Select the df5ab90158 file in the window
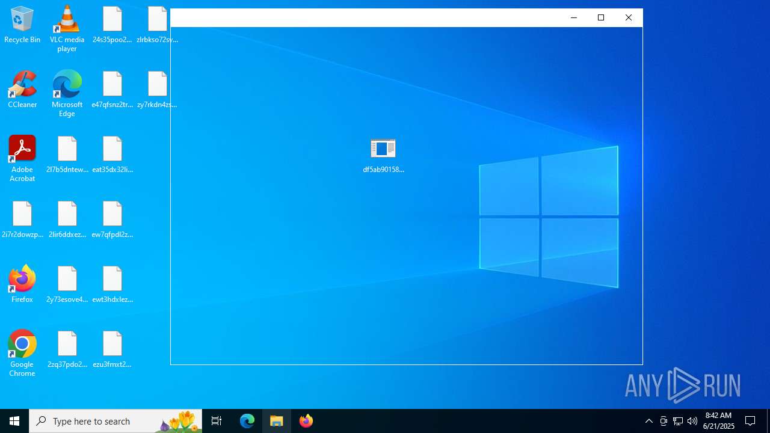Viewport: 770px width, 433px height. coord(383,156)
